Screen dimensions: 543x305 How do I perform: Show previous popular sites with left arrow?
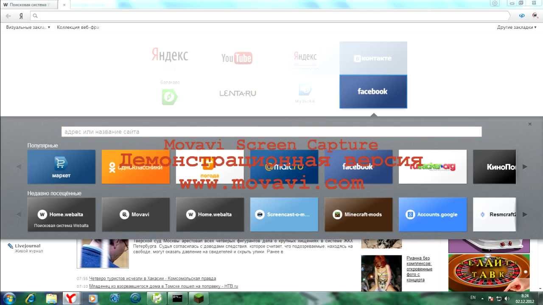point(19,166)
